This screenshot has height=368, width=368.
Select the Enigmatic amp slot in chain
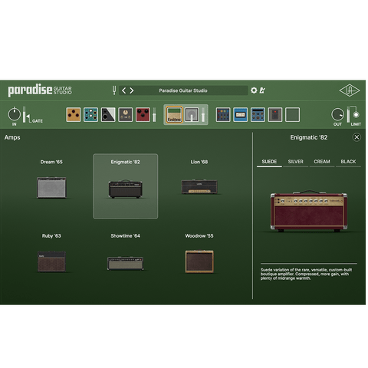175,115
